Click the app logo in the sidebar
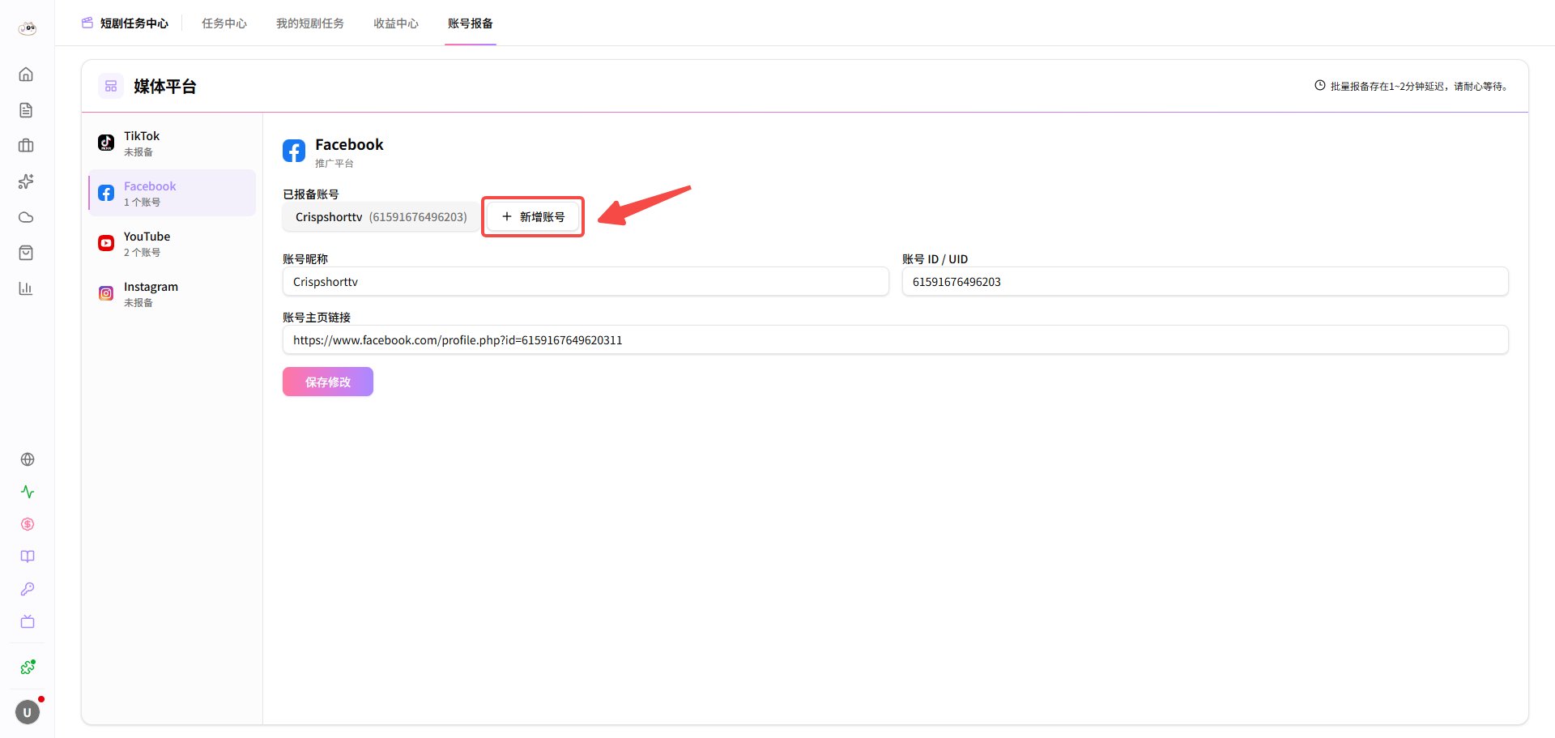 coord(28,28)
